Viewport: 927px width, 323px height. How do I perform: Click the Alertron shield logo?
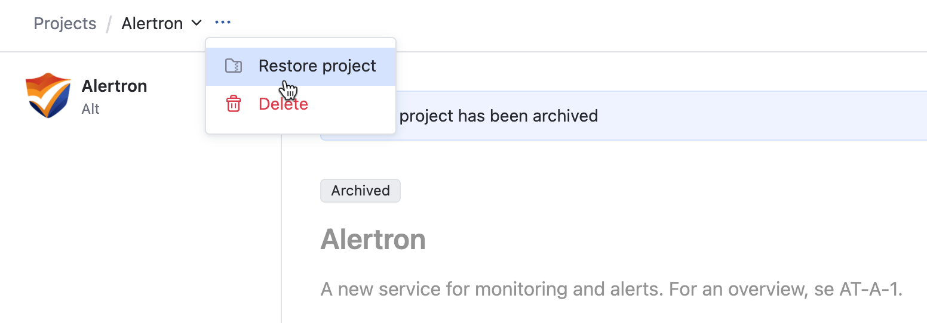click(x=48, y=95)
